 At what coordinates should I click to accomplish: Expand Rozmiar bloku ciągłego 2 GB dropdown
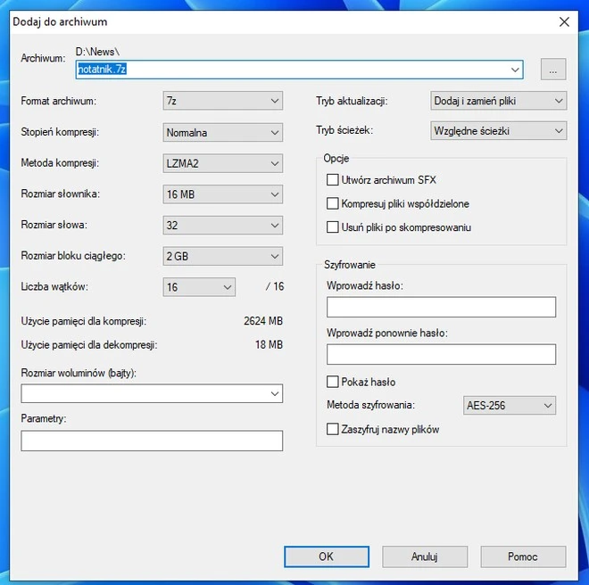[223, 257]
